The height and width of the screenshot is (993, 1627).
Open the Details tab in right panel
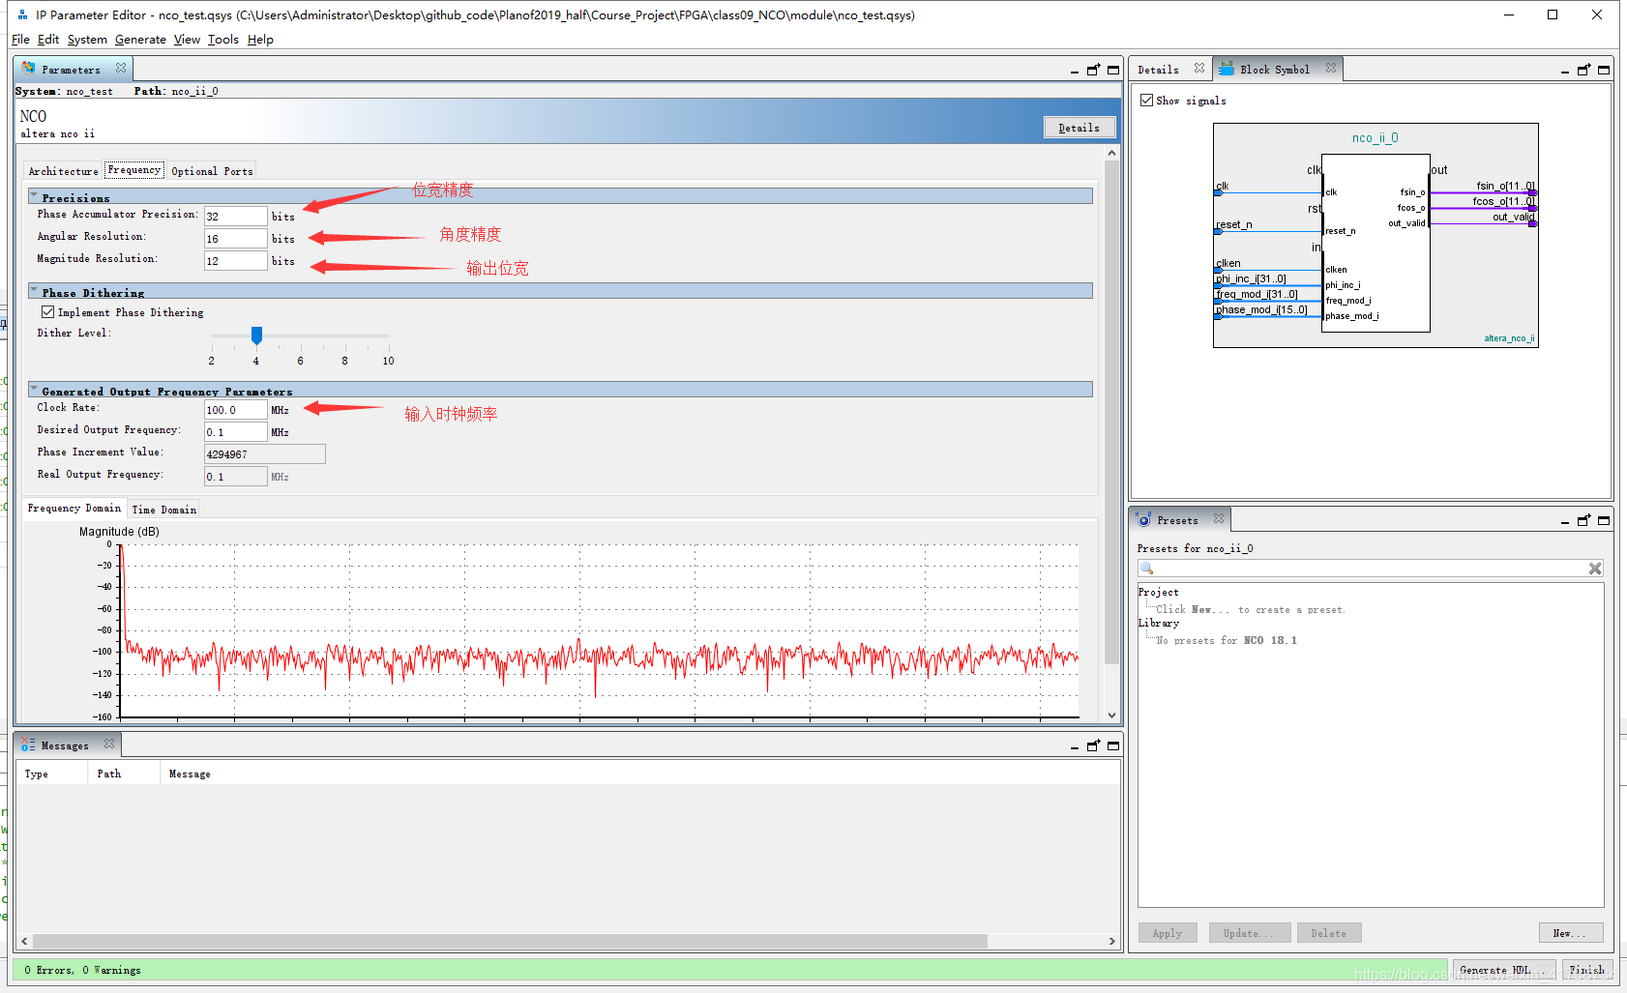[x=1158, y=70]
